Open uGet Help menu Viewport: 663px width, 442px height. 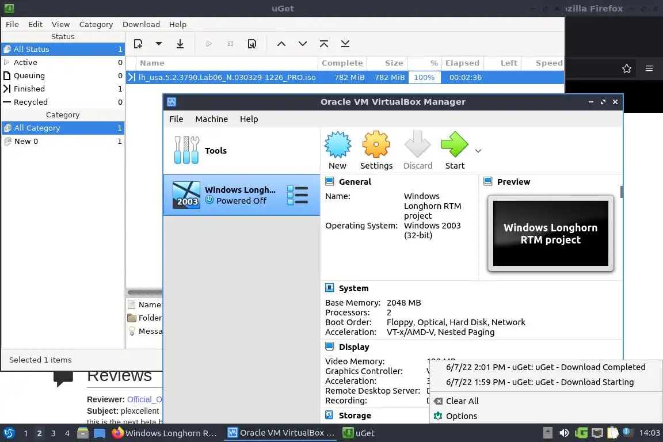tap(178, 25)
